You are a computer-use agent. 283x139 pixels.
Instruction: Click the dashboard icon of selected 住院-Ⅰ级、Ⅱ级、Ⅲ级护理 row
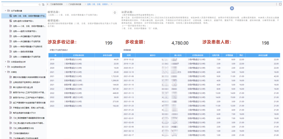click(10, 16)
